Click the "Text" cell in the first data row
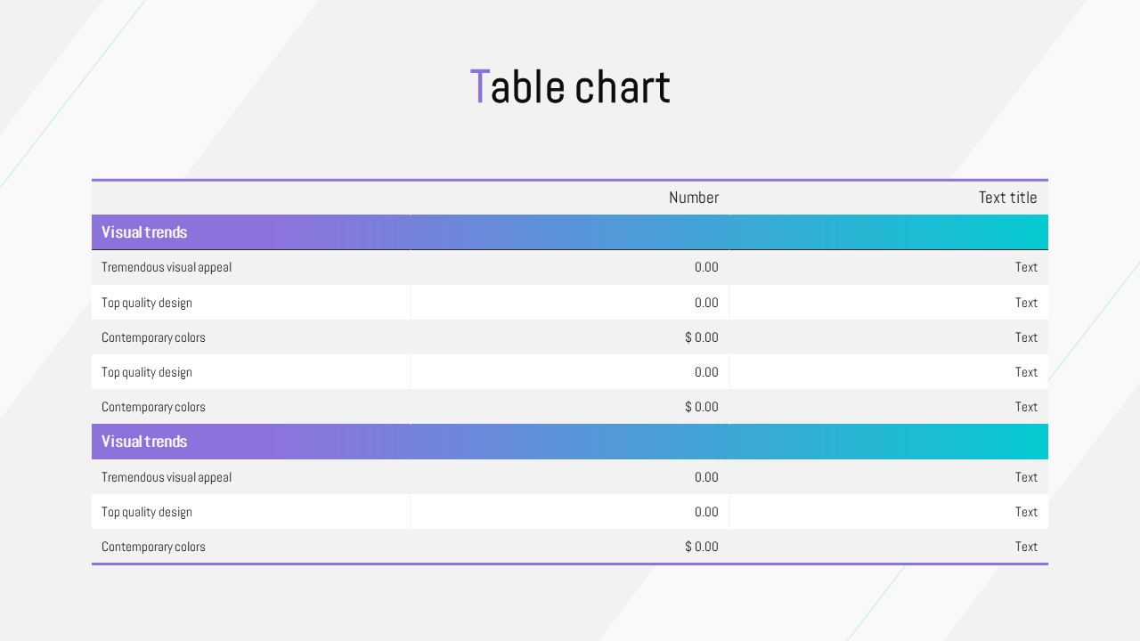 1026,267
